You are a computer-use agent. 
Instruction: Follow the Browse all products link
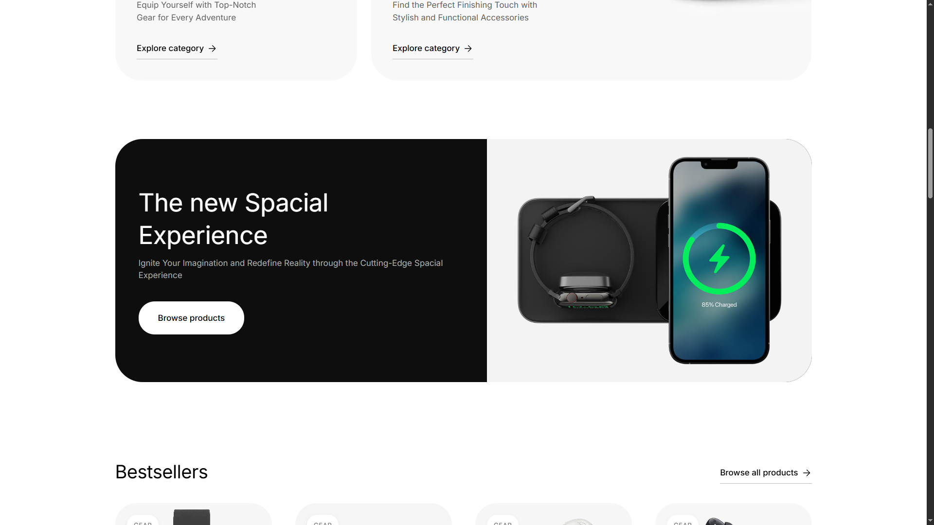point(766,473)
